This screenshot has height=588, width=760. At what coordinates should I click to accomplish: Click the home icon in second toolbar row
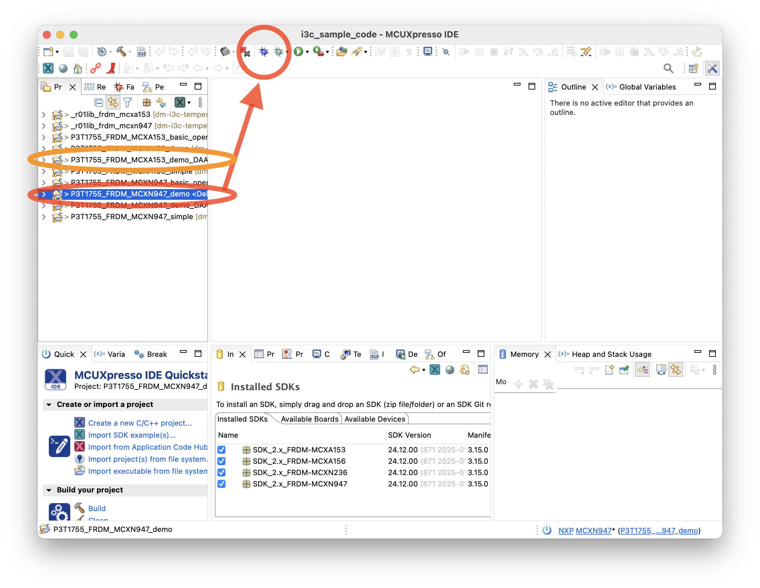(x=78, y=68)
